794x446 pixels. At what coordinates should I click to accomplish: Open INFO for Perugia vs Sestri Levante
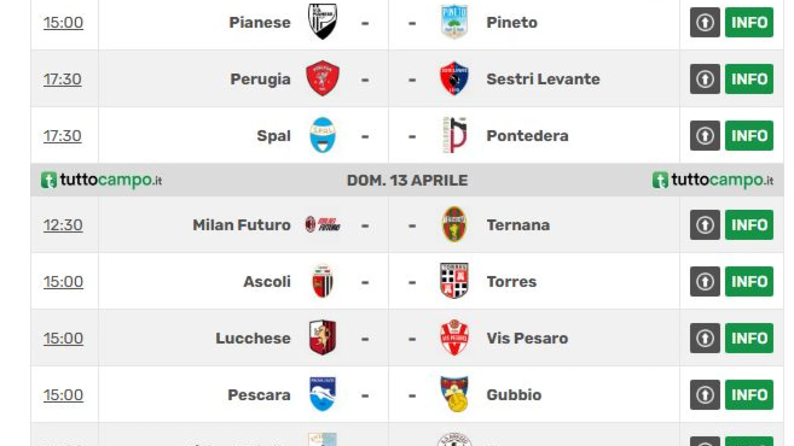pyautogui.click(x=749, y=79)
